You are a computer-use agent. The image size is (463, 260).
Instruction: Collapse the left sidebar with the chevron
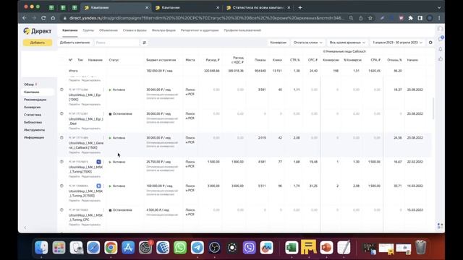point(25,227)
